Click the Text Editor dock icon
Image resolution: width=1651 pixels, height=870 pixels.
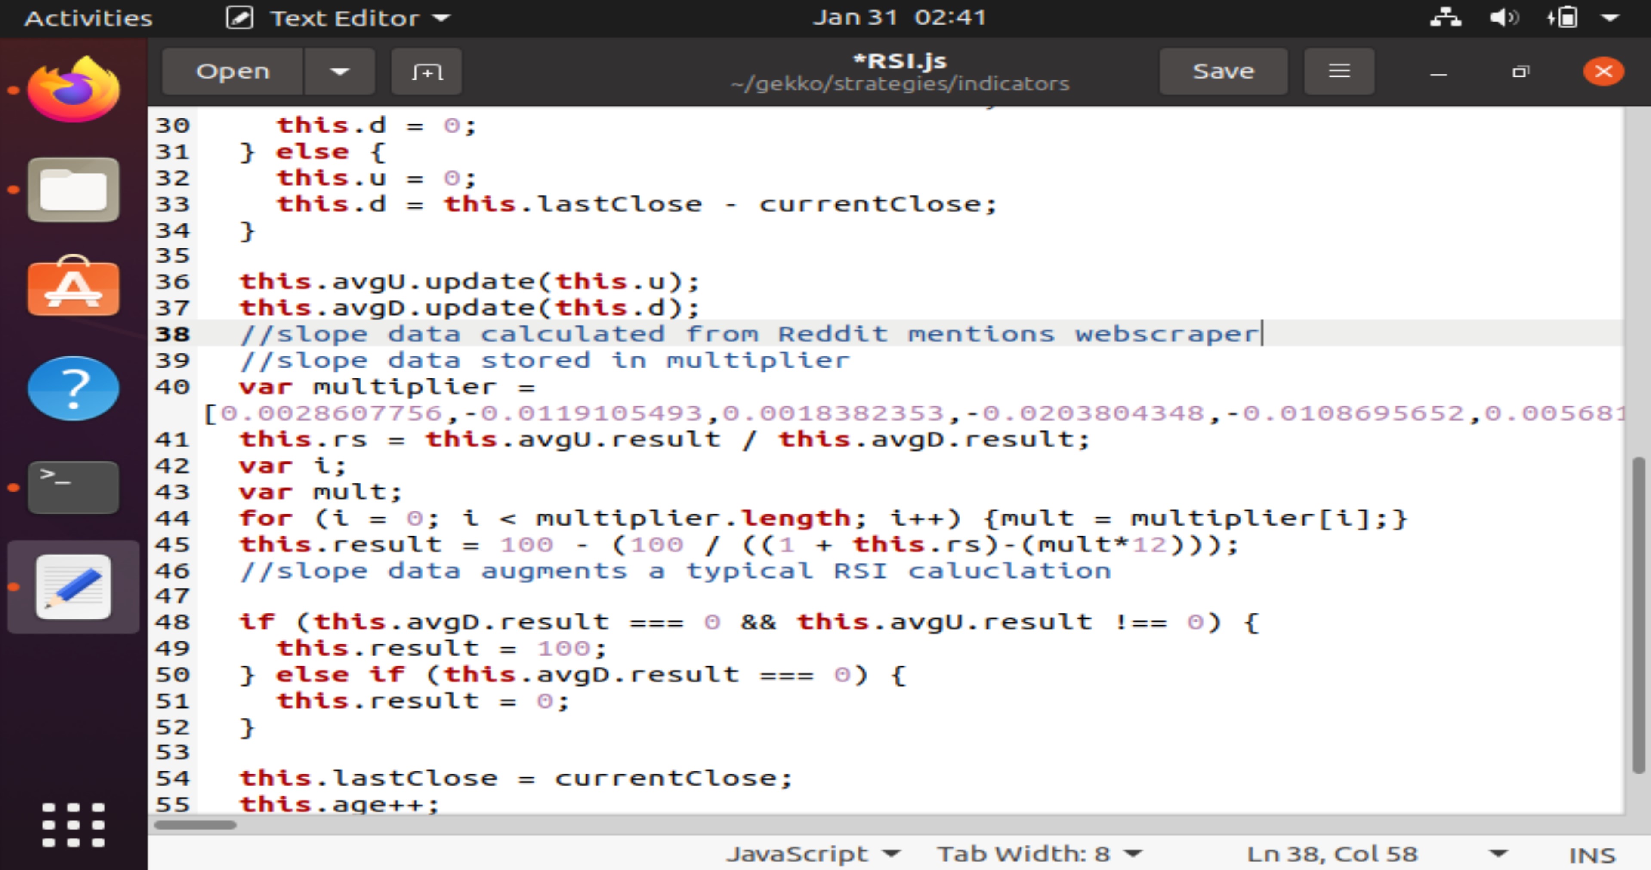(73, 587)
